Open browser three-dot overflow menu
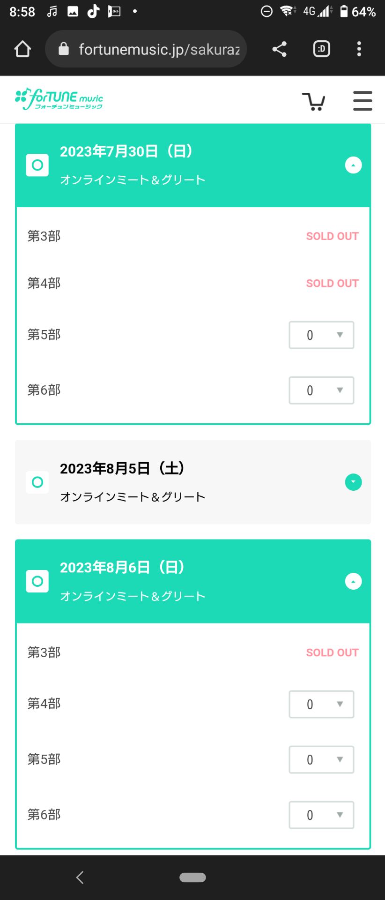This screenshot has width=385, height=900. [359, 49]
